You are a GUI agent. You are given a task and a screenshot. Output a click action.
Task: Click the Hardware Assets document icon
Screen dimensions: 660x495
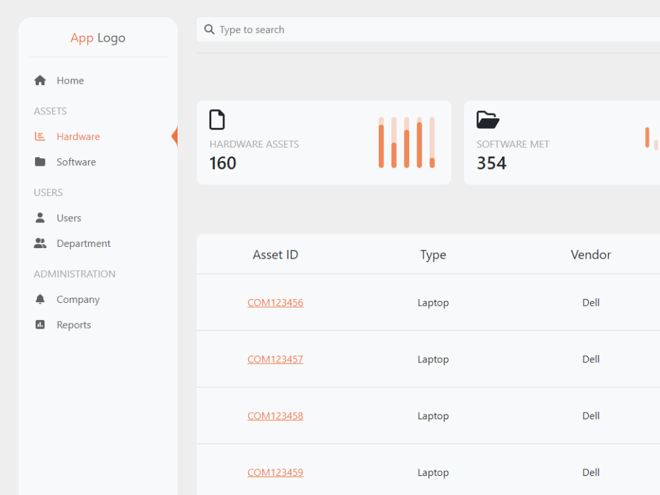(x=217, y=119)
